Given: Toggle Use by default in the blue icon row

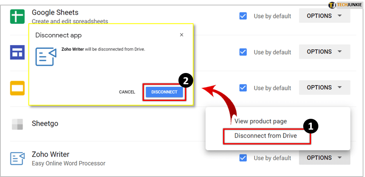Looking at the screenshot, I should point(243,52).
